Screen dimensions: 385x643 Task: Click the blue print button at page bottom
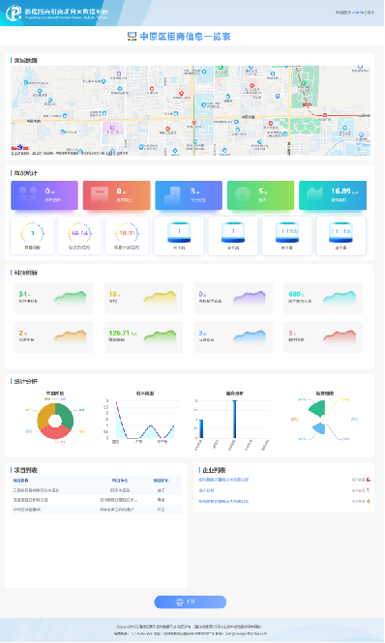pos(190,602)
